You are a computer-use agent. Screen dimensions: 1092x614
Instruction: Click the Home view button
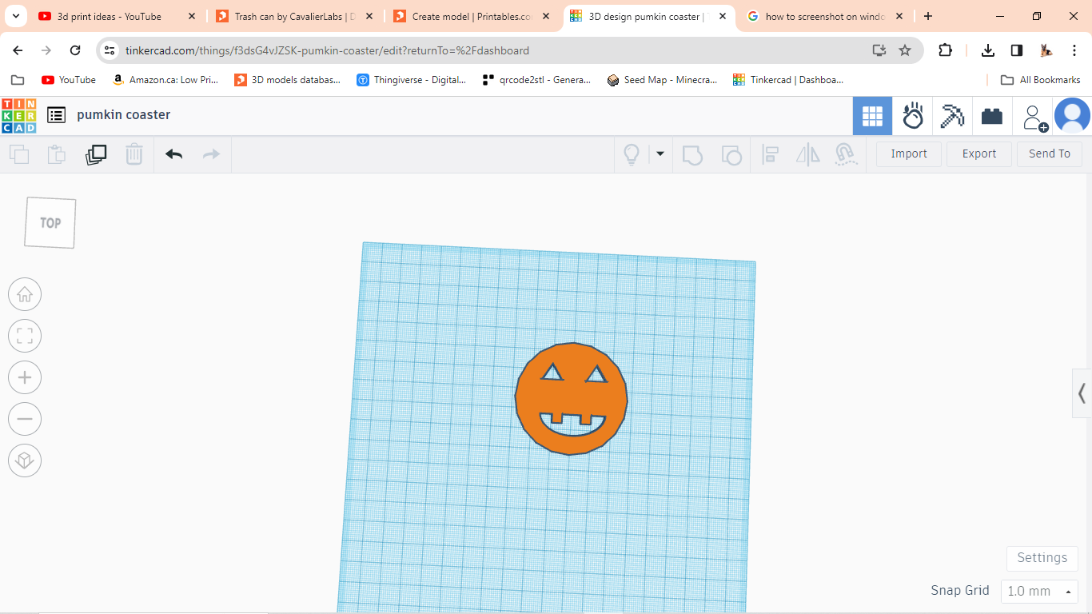pyautogui.click(x=25, y=294)
